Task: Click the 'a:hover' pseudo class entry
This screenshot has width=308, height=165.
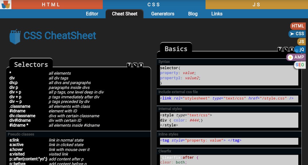Action: tap(16, 150)
